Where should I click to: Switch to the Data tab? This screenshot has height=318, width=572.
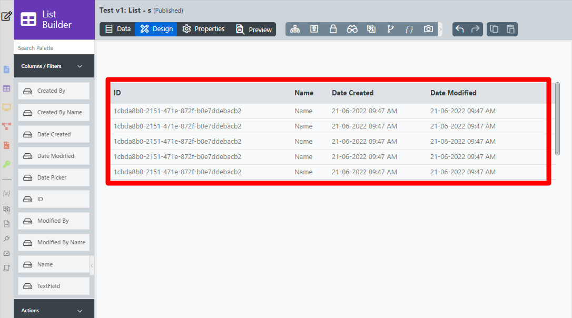(117, 29)
